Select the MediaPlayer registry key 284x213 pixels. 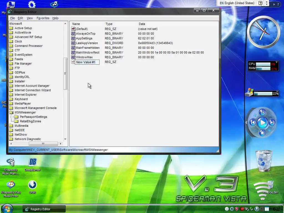(23, 103)
